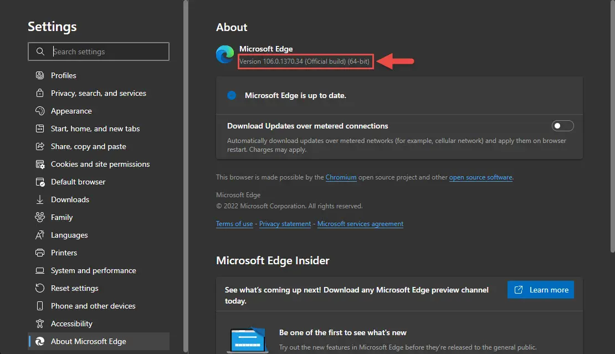Open the Chromium link

point(341,177)
